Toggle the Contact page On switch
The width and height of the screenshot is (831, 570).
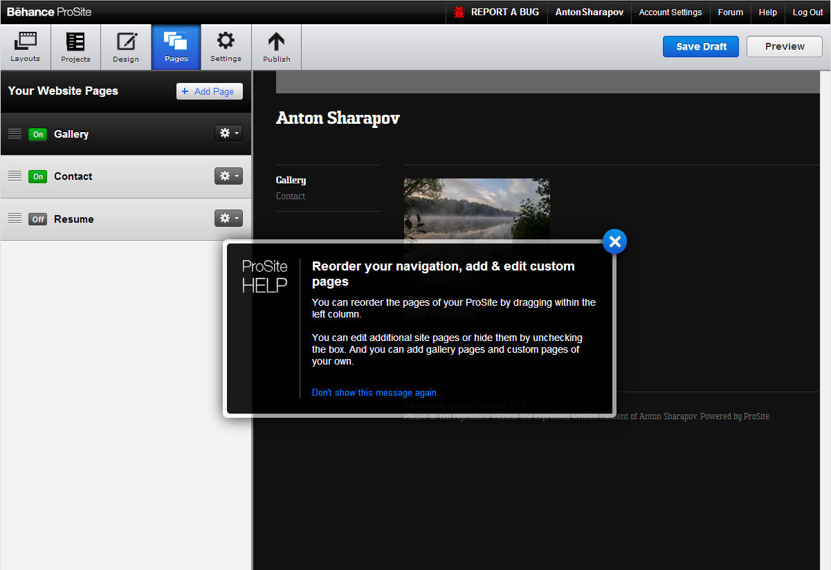click(x=38, y=176)
